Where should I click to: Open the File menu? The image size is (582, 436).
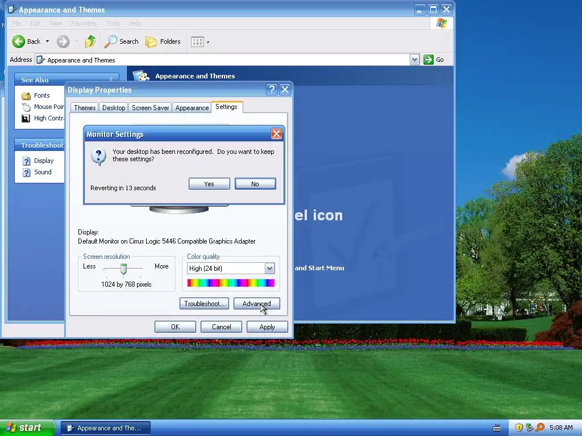[16, 23]
